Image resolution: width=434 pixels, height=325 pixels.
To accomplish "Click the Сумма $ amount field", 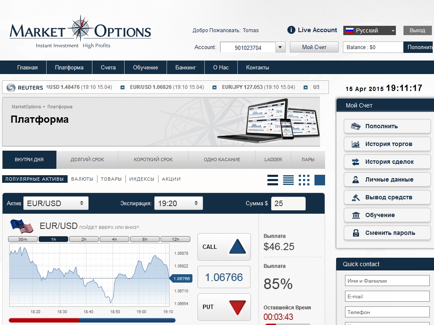I will coord(288,203).
